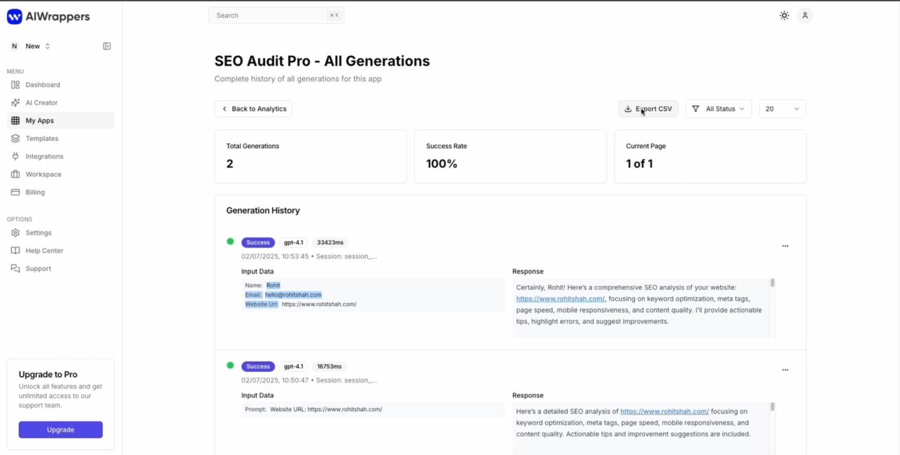Open the Dashboard from the sidebar
Image resolution: width=900 pixels, height=455 pixels.
tap(42, 84)
